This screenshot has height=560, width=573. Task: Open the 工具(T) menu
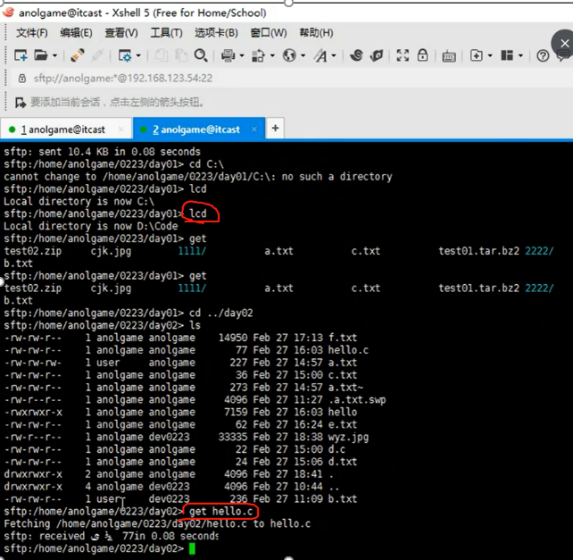[166, 33]
